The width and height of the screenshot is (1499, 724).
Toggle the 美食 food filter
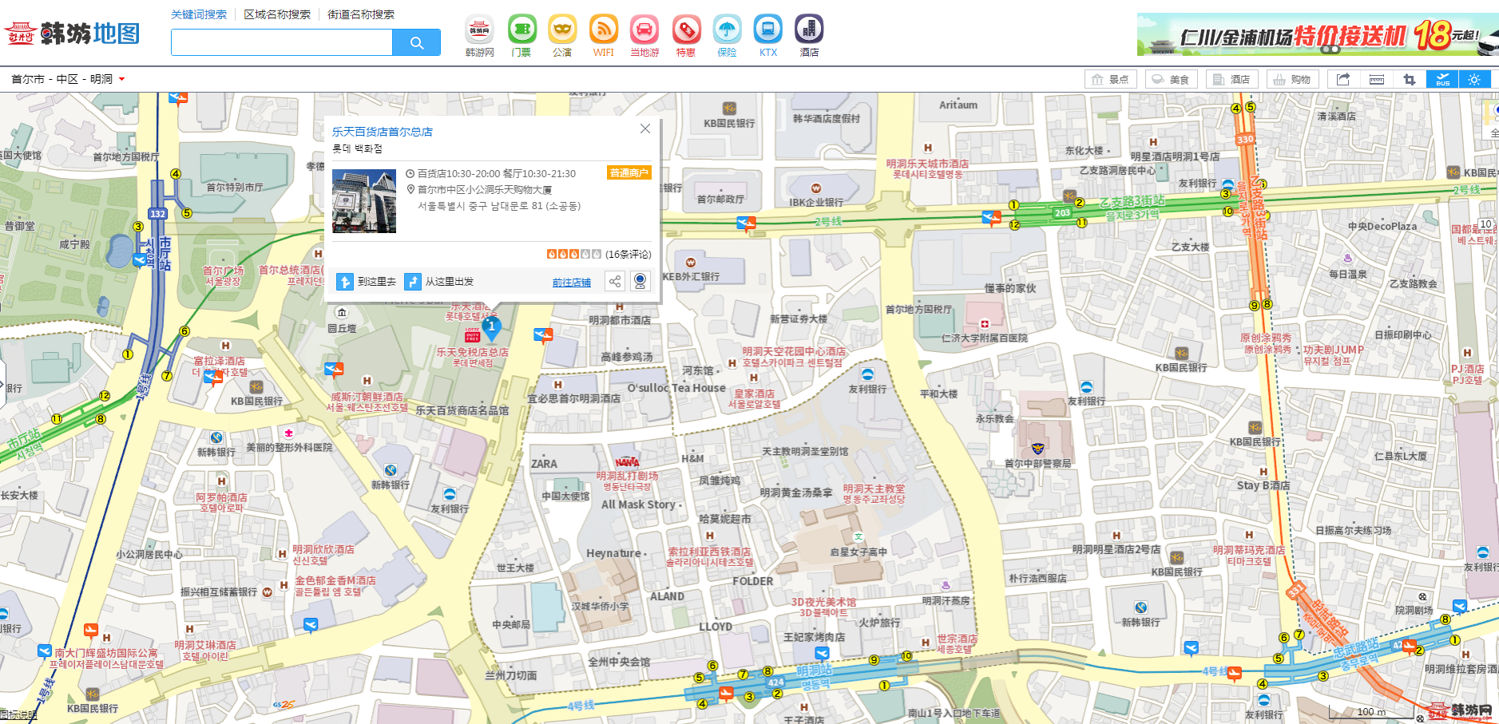1172,79
